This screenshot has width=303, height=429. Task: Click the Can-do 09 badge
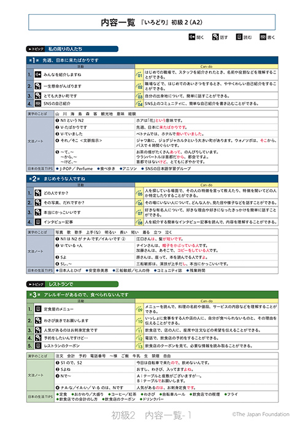[139, 309]
